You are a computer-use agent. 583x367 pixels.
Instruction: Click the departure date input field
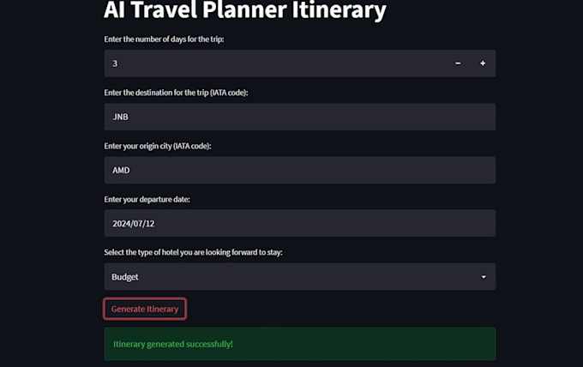(x=299, y=223)
